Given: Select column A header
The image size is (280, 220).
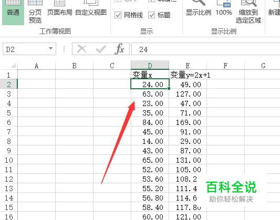Looking at the screenshot, I should 36,66.
